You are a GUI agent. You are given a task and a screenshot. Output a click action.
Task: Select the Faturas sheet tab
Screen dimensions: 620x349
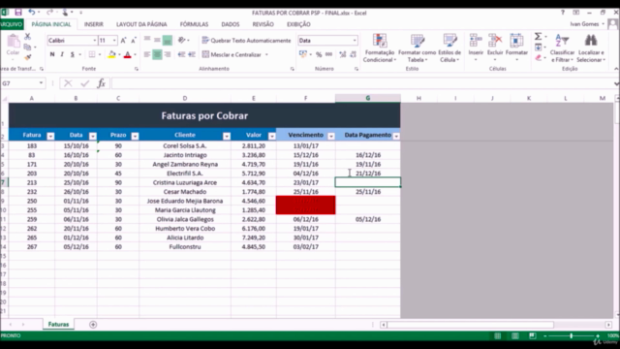[58, 324]
